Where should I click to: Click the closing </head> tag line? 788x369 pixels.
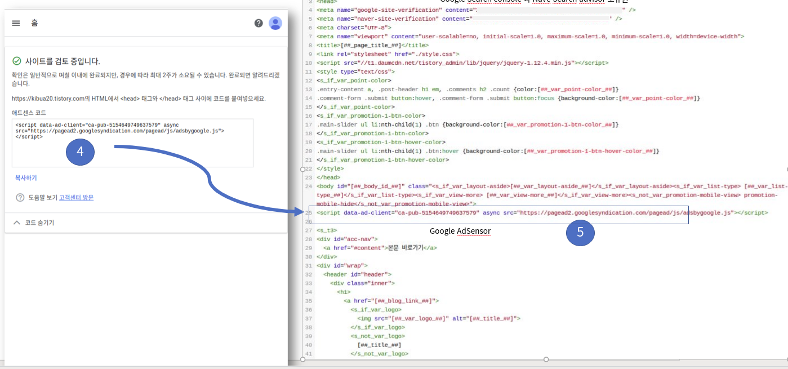(328, 177)
